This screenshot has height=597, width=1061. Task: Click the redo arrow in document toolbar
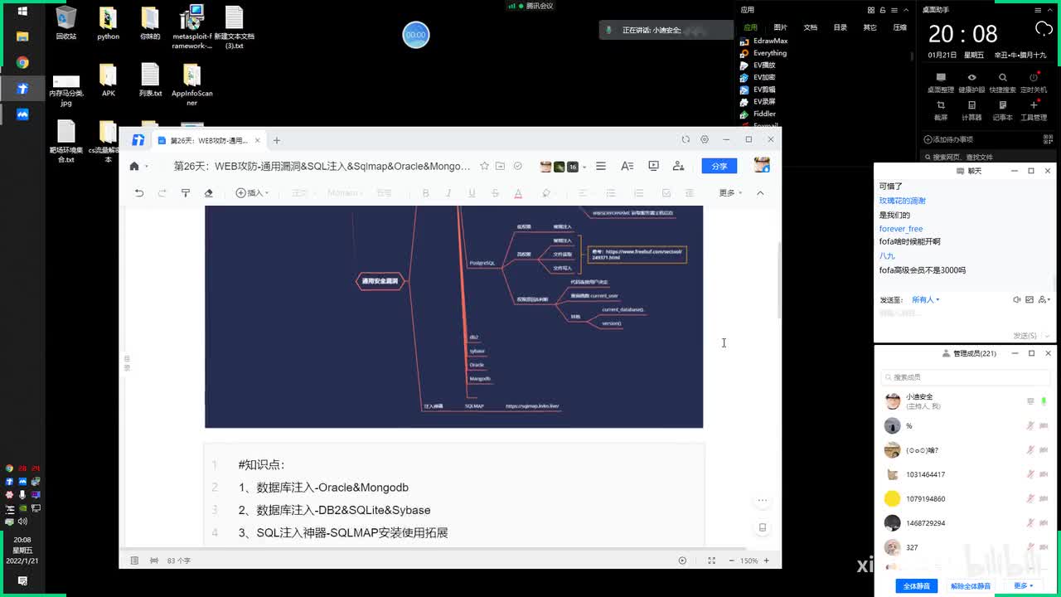(162, 192)
